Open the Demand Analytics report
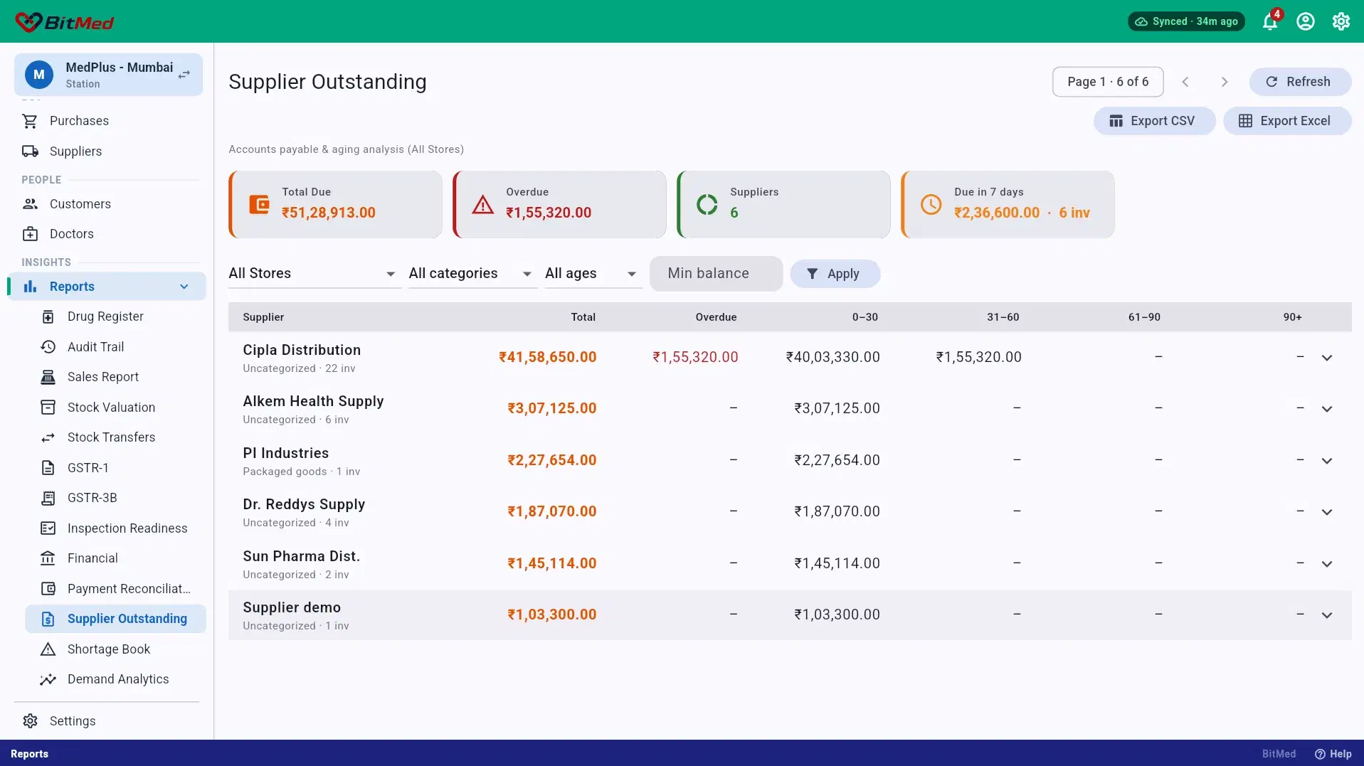The width and height of the screenshot is (1364, 766). [115, 679]
